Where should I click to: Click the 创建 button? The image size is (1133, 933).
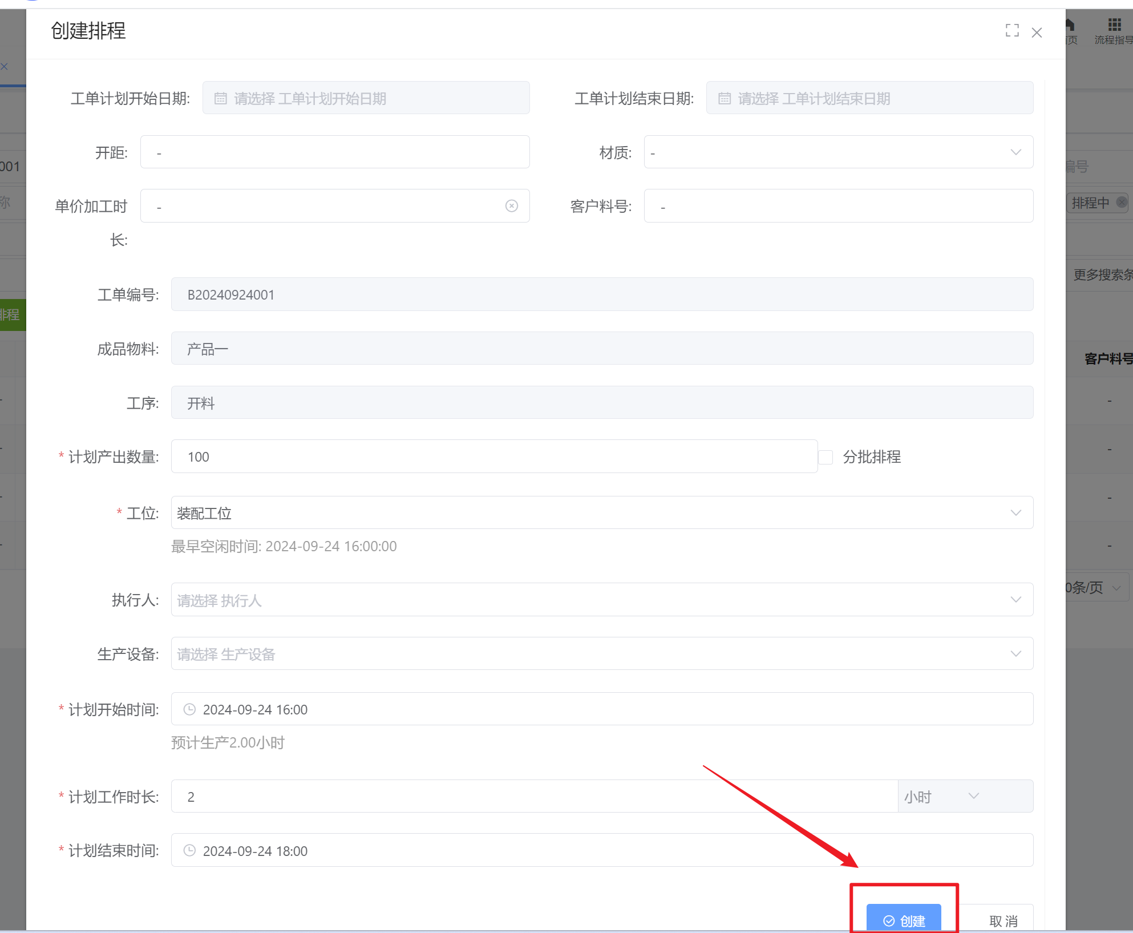pos(904,918)
